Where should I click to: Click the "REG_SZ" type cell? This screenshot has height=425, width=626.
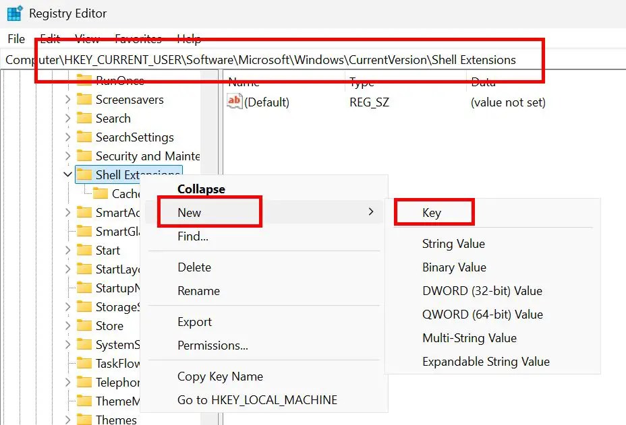[369, 102]
